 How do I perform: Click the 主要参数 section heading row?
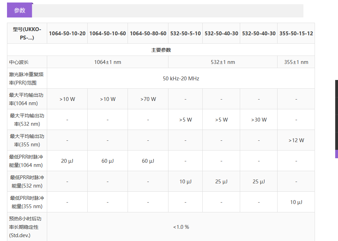coord(161,50)
